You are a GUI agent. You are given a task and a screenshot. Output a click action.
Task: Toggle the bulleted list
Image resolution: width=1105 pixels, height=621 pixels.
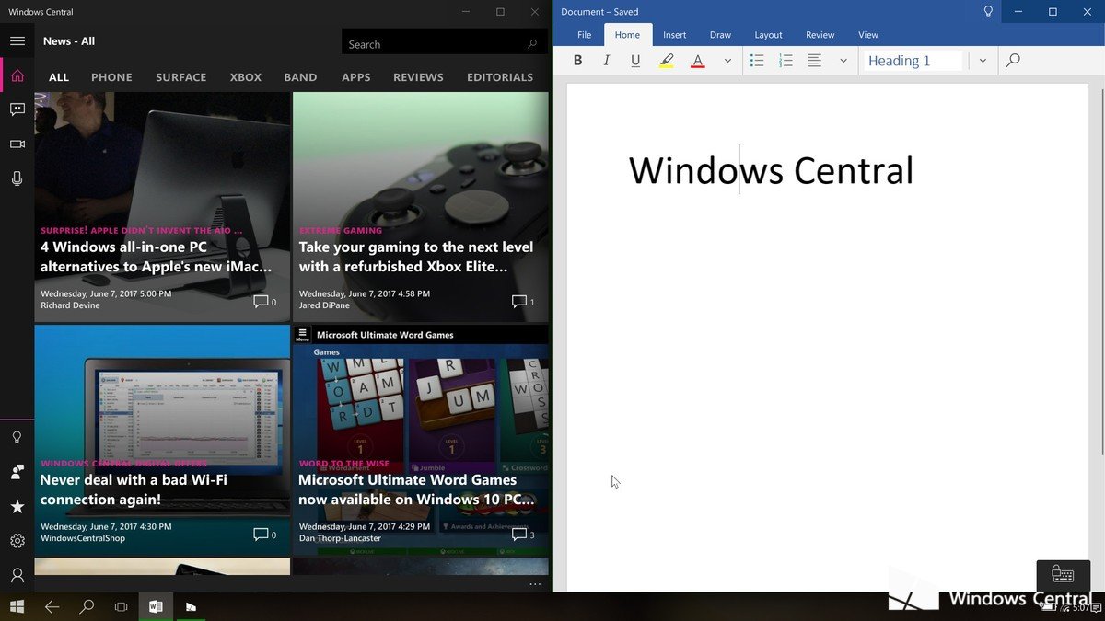click(x=757, y=61)
